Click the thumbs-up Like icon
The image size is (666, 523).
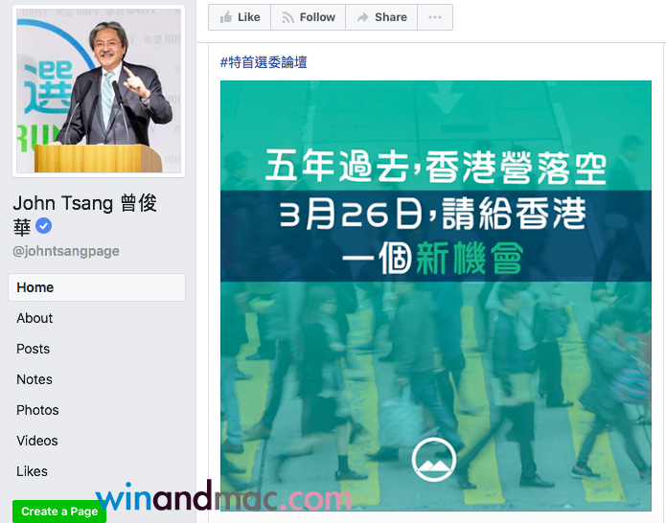226,17
